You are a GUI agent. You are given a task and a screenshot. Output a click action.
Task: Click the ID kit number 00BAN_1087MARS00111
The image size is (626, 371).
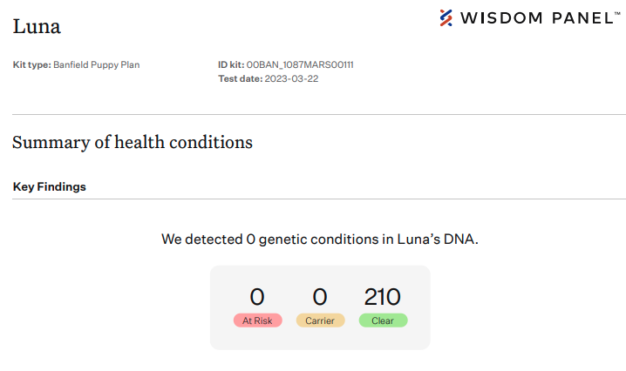300,64
